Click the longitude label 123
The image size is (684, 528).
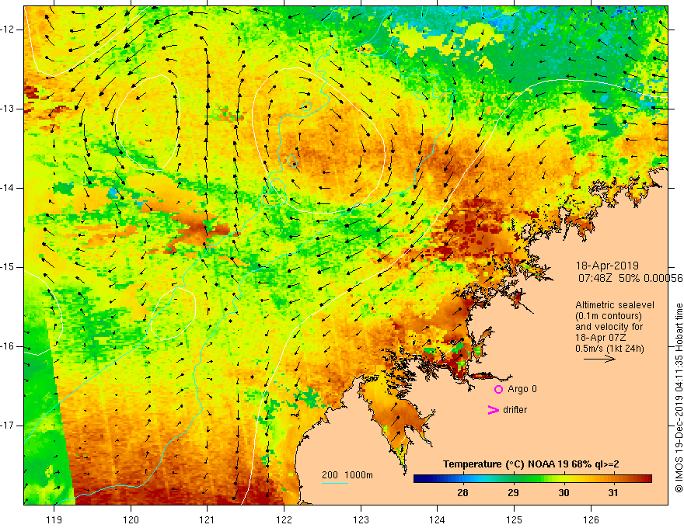coord(361,519)
